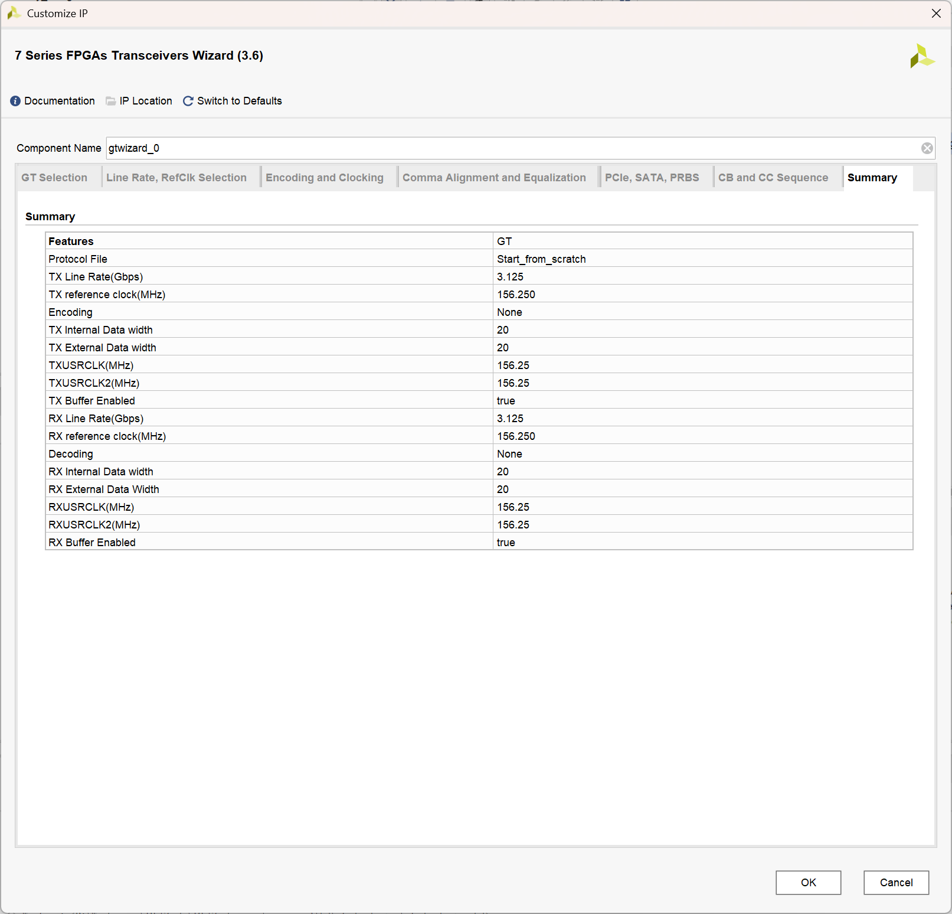Open the Encoding and Clocking tab
The height and width of the screenshot is (914, 952).
(x=325, y=178)
